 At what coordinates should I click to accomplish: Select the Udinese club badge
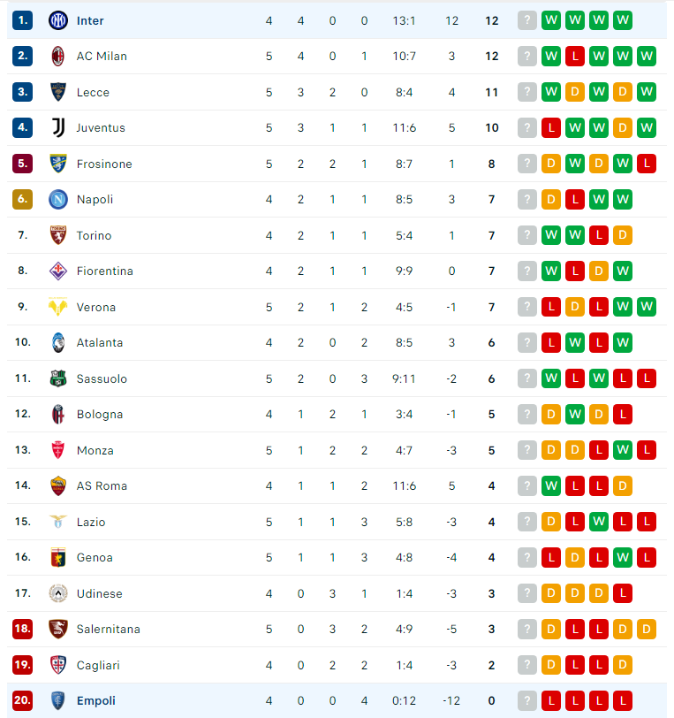[x=58, y=593]
